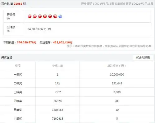Click the disclaimer text starting with 提示
This screenshot has height=123, width=155.
(x=109, y=46)
